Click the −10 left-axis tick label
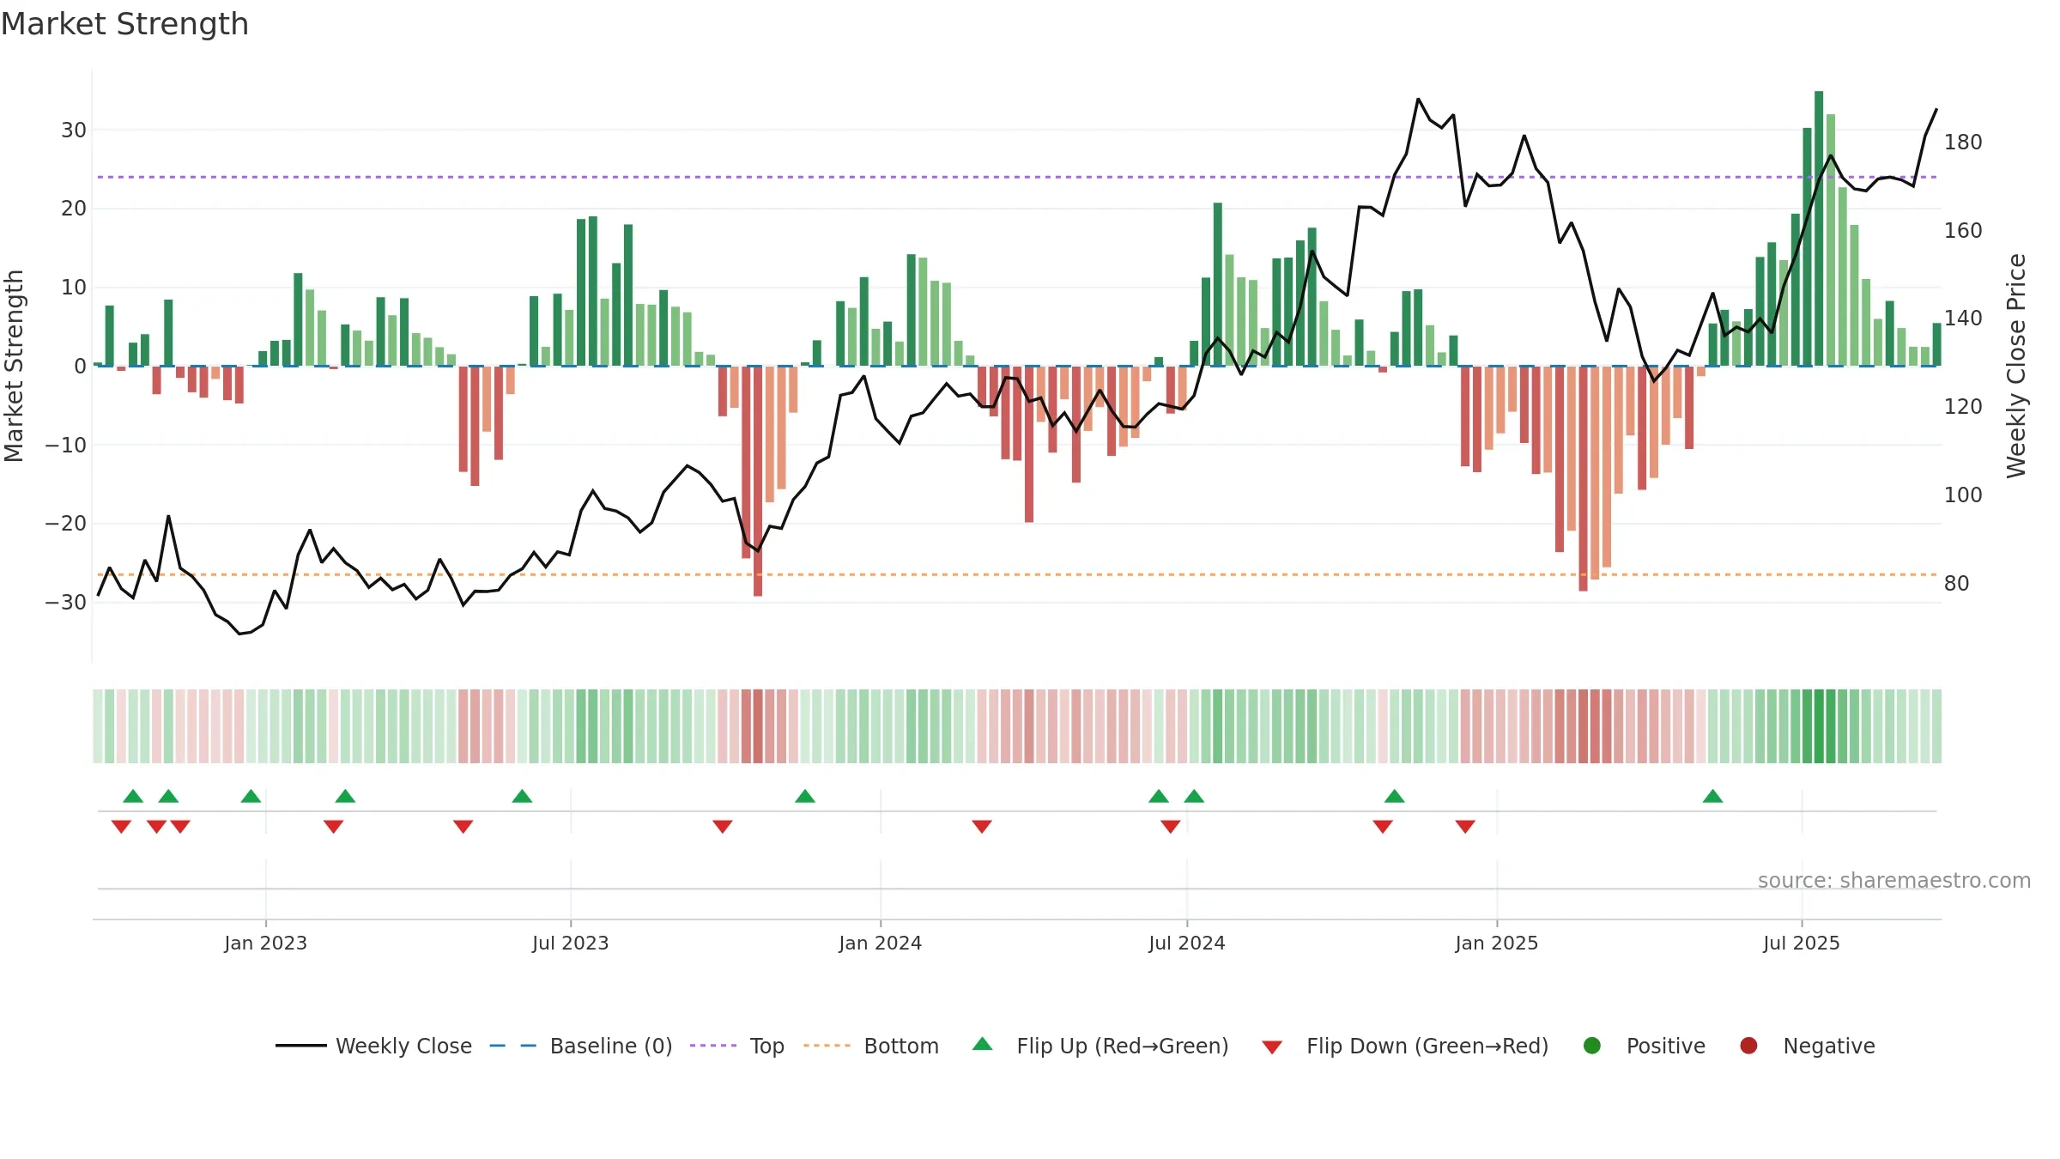 point(66,446)
